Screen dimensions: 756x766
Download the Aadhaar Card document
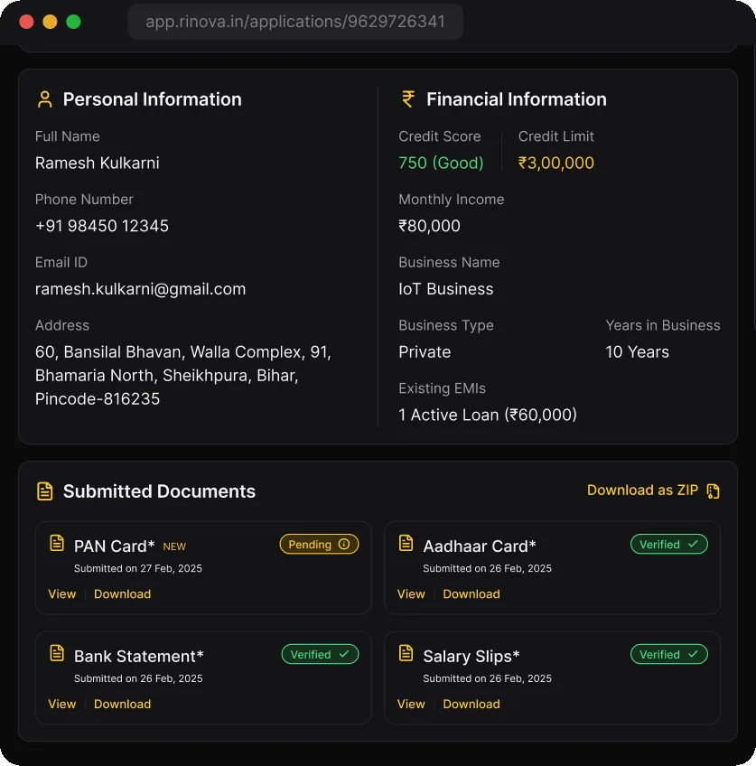(471, 594)
